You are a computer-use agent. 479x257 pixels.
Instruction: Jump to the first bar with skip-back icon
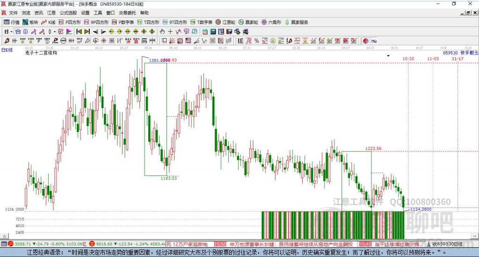pyautogui.click(x=79, y=32)
